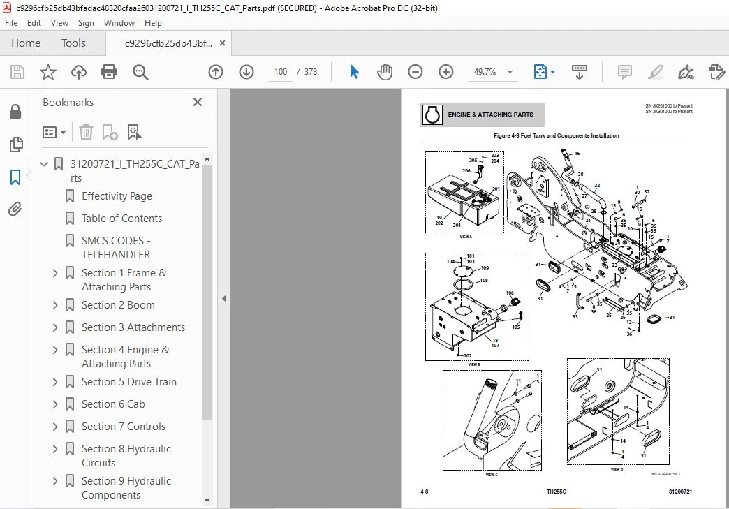Click the upload to cloud icon
This screenshot has height=509, width=729.
pyautogui.click(x=79, y=72)
